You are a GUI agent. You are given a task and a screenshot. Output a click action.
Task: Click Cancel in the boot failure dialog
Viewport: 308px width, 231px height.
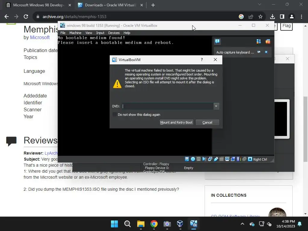pos(208,122)
